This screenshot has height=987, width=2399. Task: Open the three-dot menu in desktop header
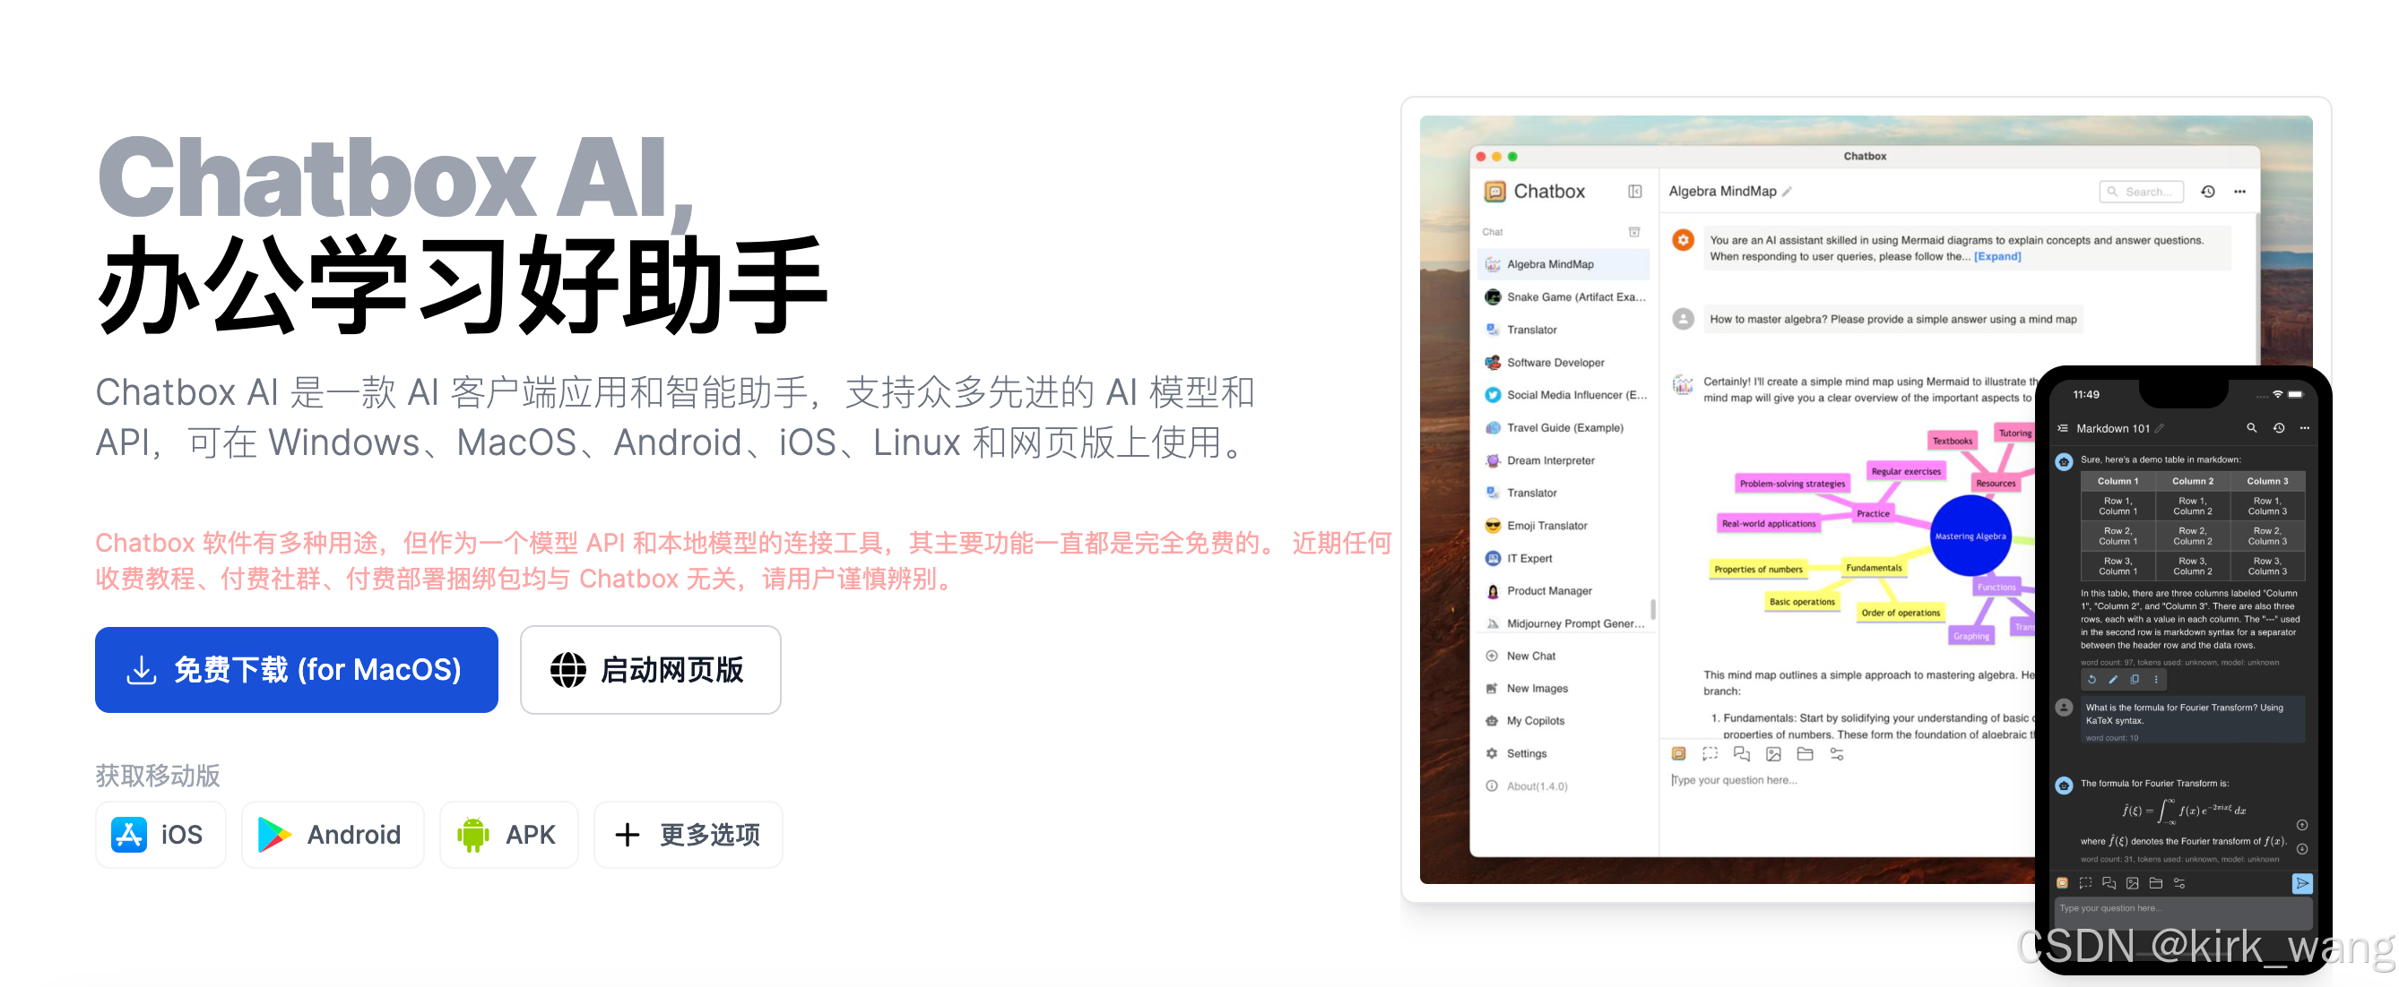point(2239,192)
